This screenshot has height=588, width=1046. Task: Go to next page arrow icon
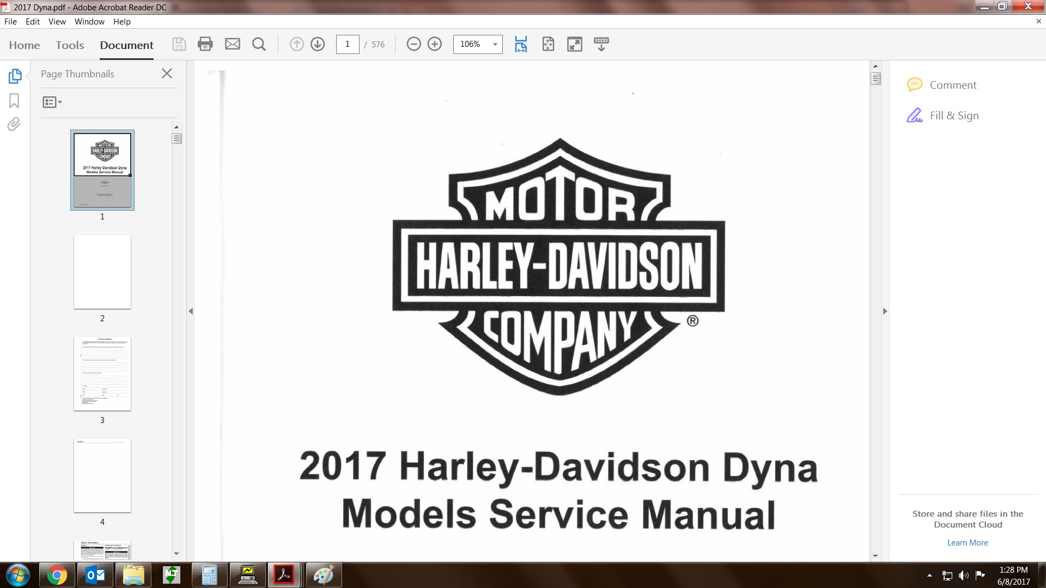point(318,44)
